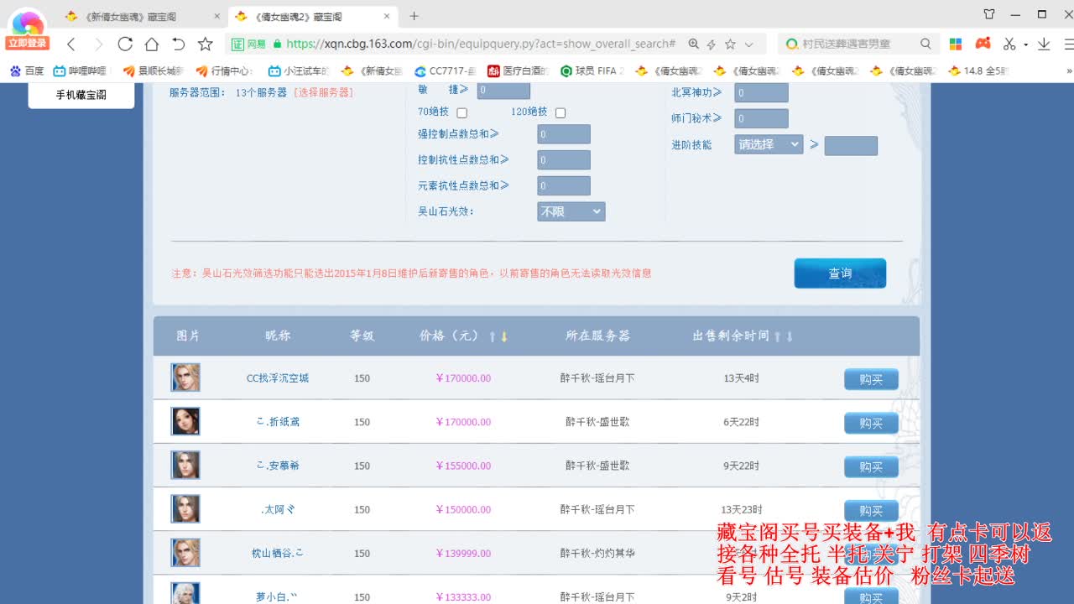The image size is (1074, 604).
Task: Click the 查询 query button
Action: [839, 273]
